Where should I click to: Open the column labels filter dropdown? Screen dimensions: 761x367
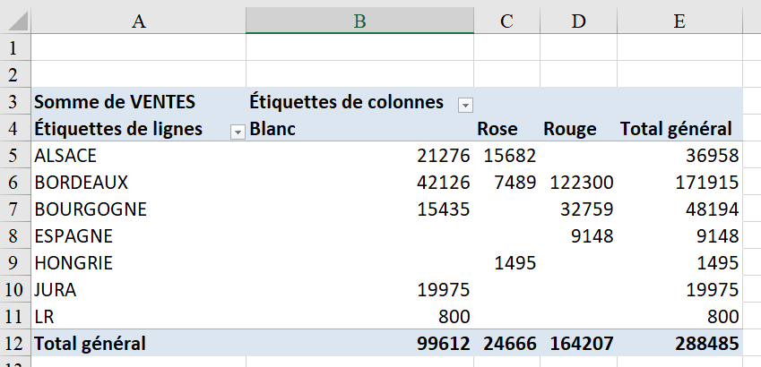(x=465, y=105)
